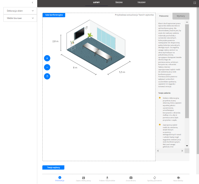199x184 pixels.
Task: Download the steps list (Pobierz listę kroków)
Action: click(x=107, y=177)
